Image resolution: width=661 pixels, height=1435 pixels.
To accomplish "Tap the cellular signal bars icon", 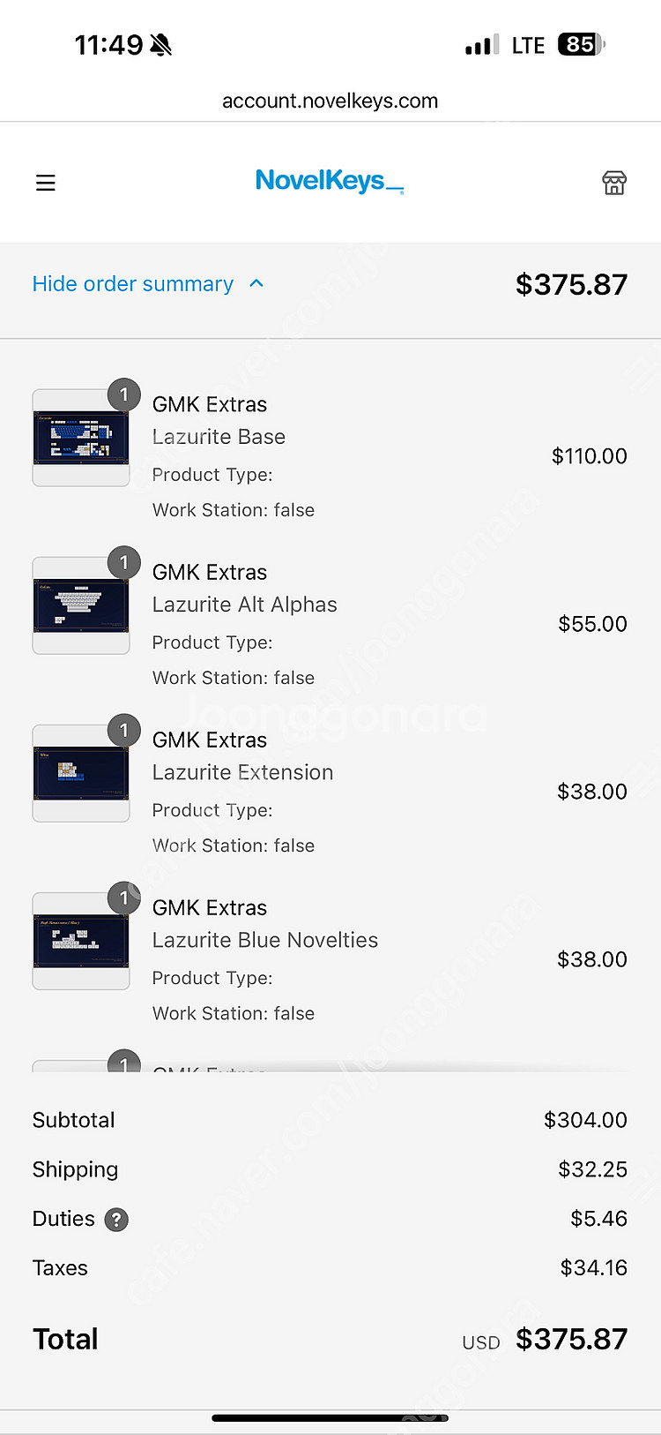I will [x=482, y=45].
